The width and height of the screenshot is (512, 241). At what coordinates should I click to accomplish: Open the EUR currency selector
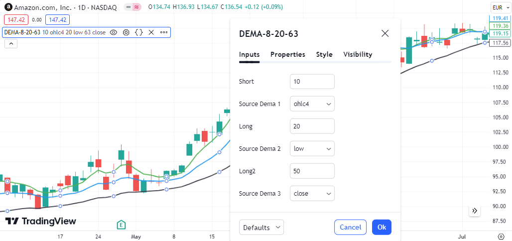pyautogui.click(x=500, y=7)
